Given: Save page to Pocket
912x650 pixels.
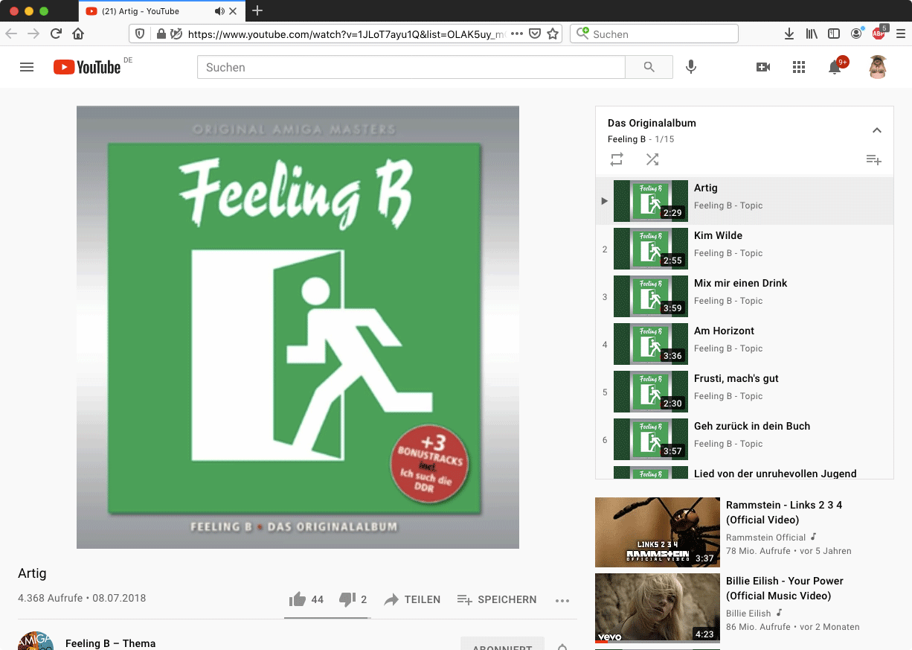Looking at the screenshot, I should (535, 34).
